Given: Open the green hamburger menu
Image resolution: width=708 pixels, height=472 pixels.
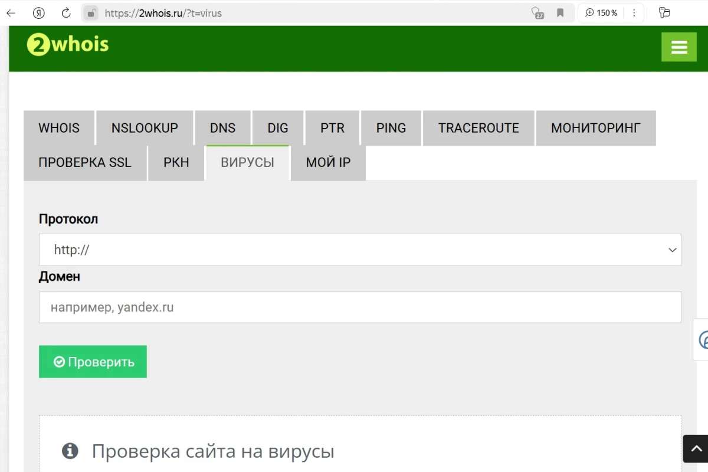Looking at the screenshot, I should (679, 47).
